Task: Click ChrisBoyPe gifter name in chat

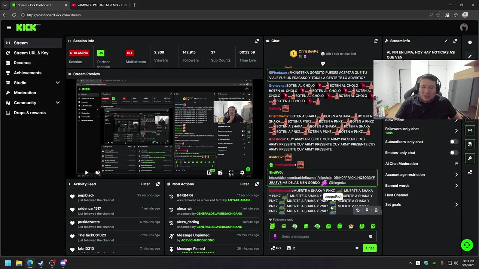Action: (x=308, y=51)
